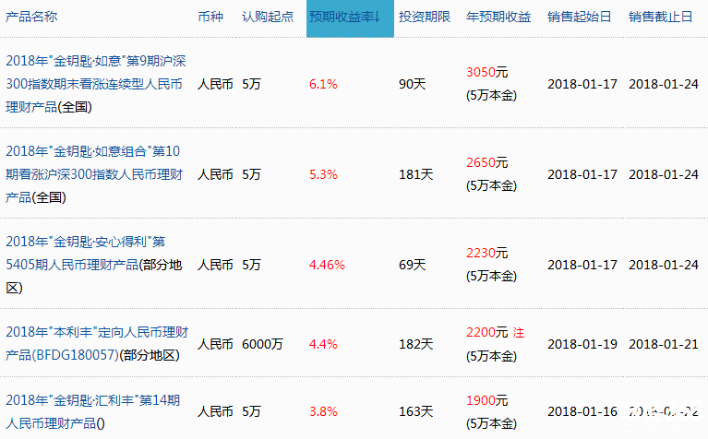The image size is (708, 439).
Task: Click the 4.46% expected return value
Action: pos(327,265)
